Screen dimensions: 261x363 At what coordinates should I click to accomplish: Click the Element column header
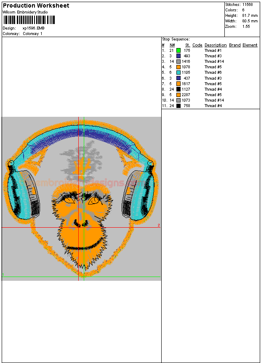point(250,45)
